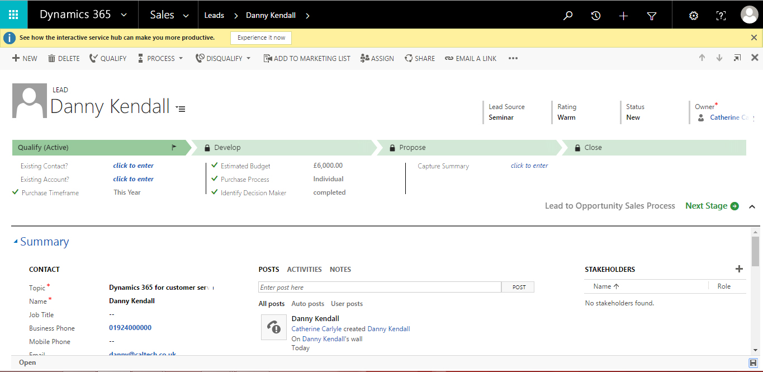Screen dimensions: 763x372
Task: Click Leads in the breadcrumb
Action: (x=214, y=16)
